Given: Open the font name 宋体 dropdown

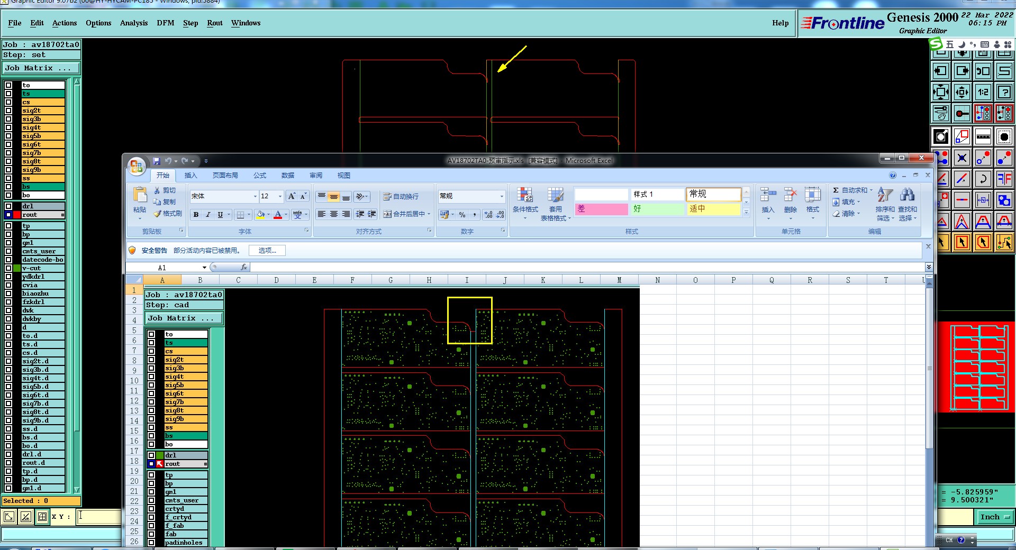Looking at the screenshot, I should click(255, 196).
